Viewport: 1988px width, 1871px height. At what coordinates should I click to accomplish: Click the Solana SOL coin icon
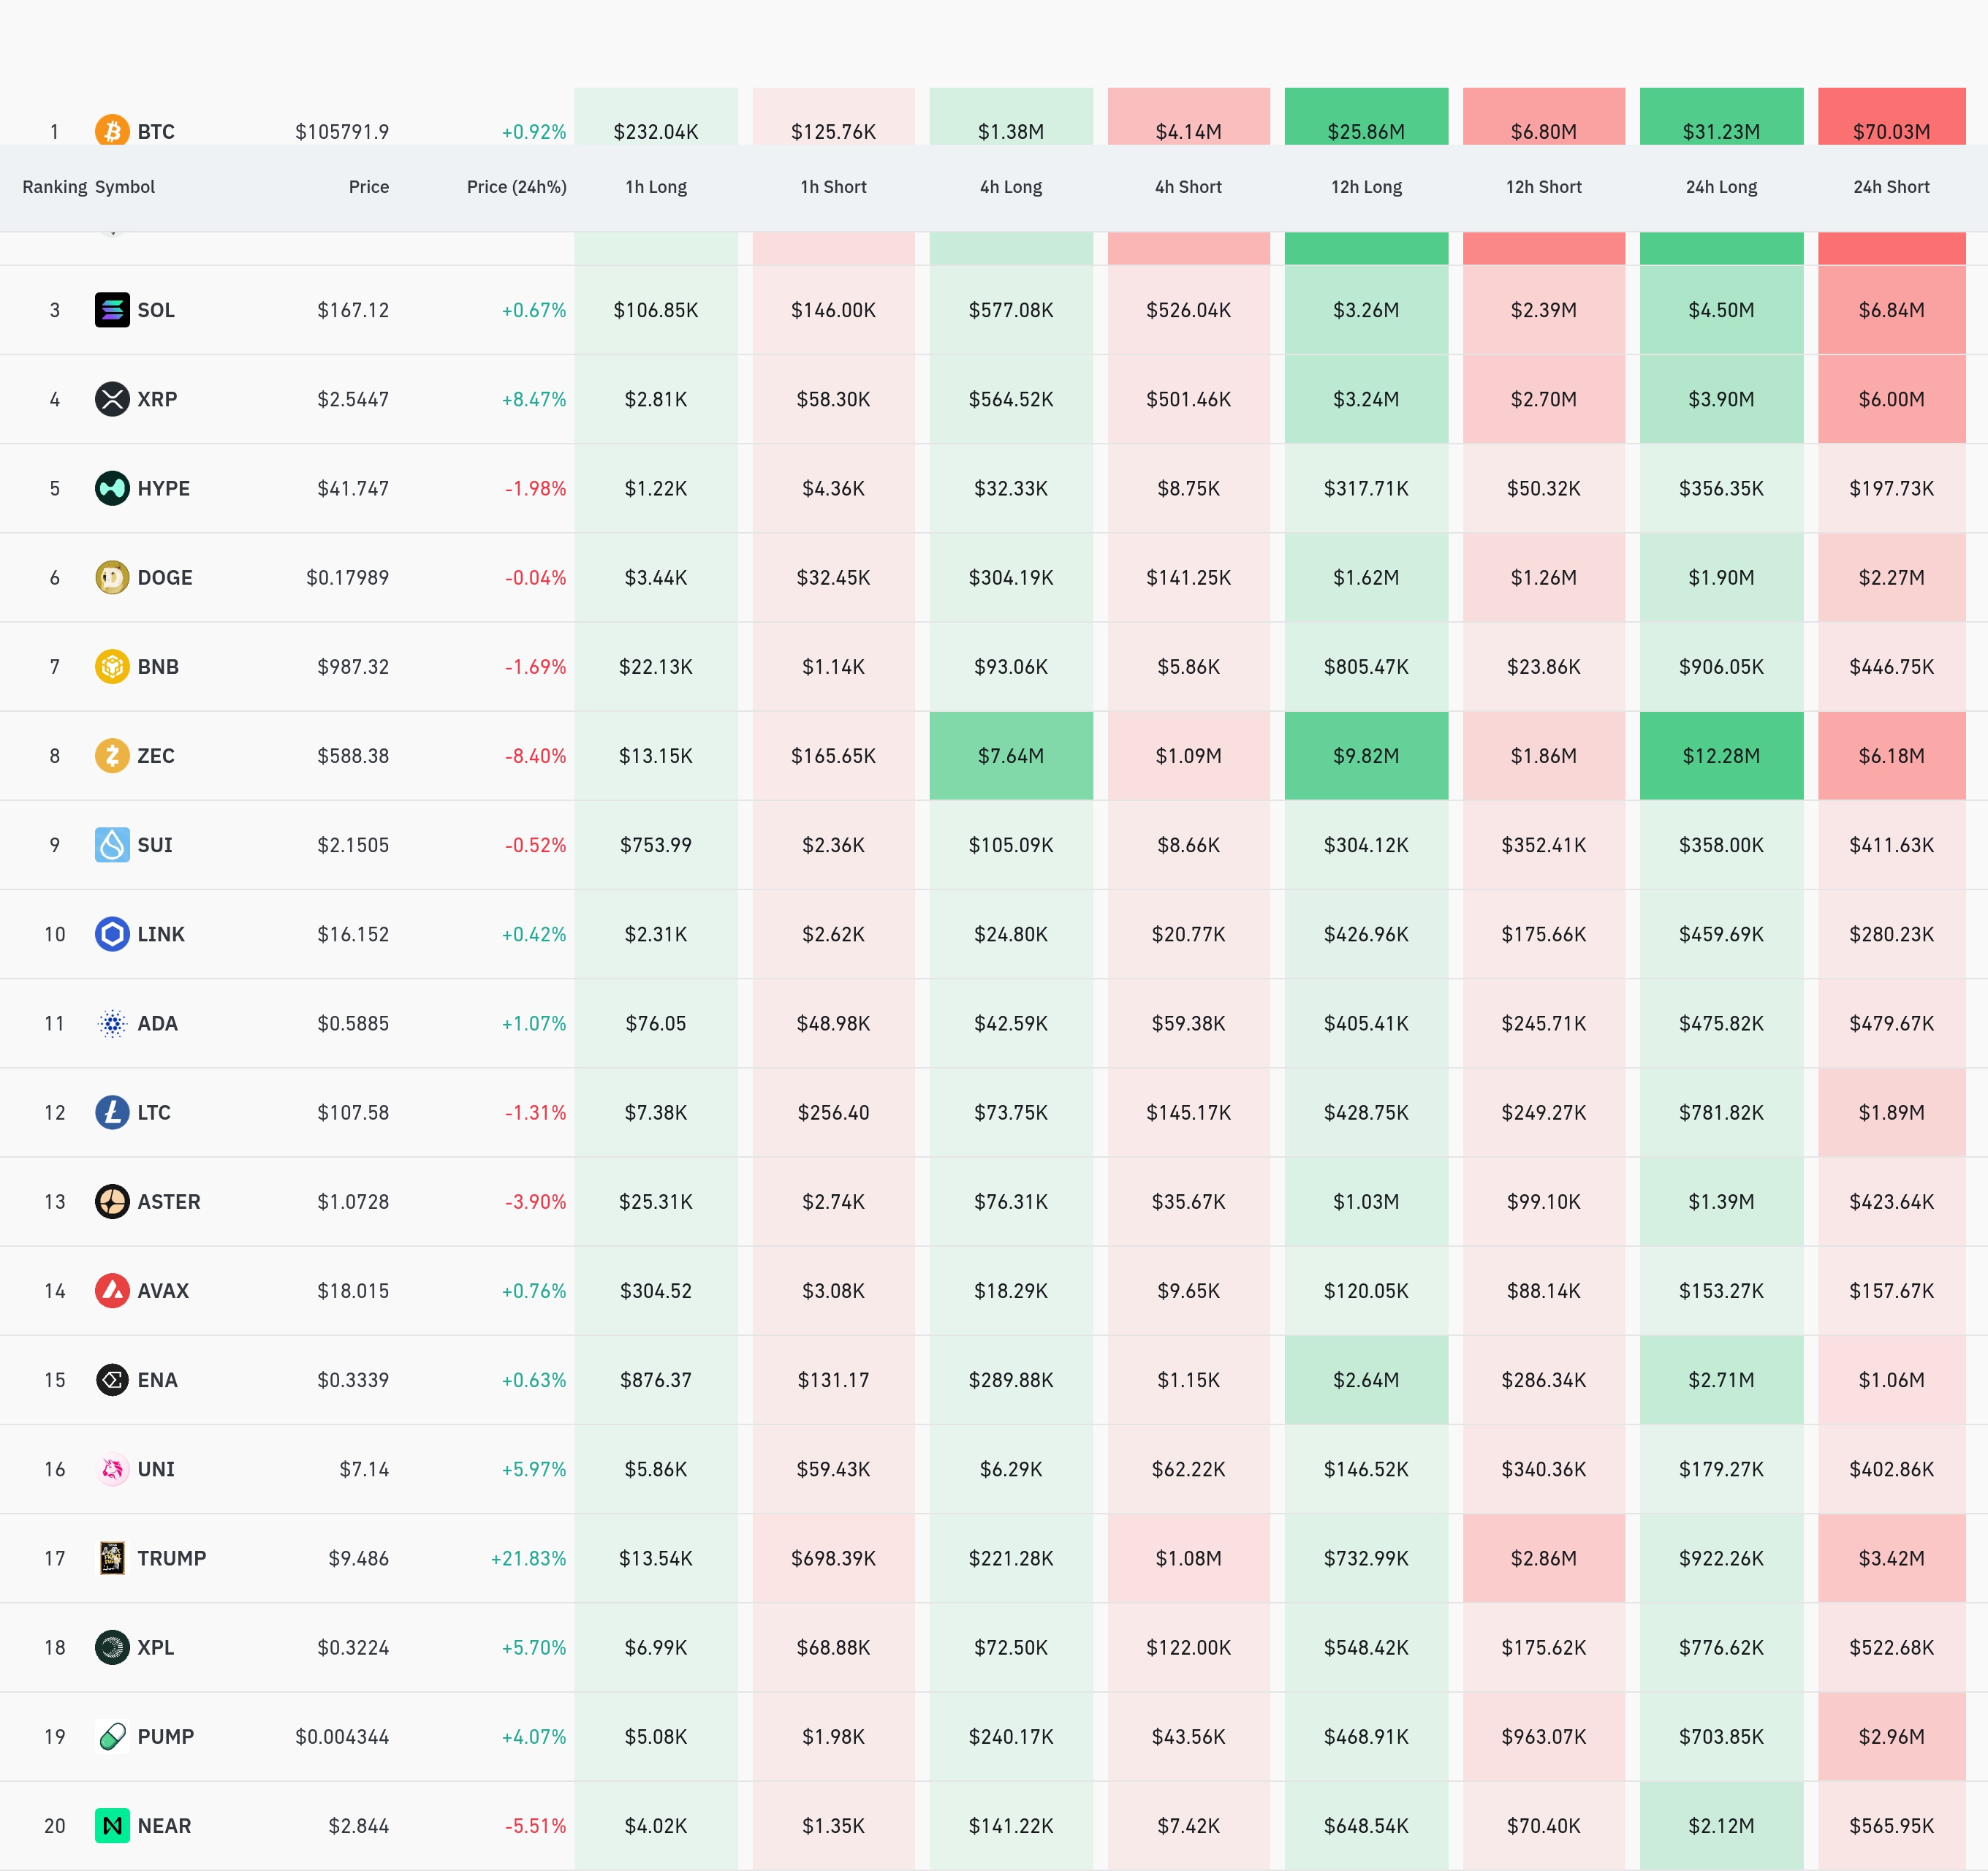pyautogui.click(x=112, y=310)
